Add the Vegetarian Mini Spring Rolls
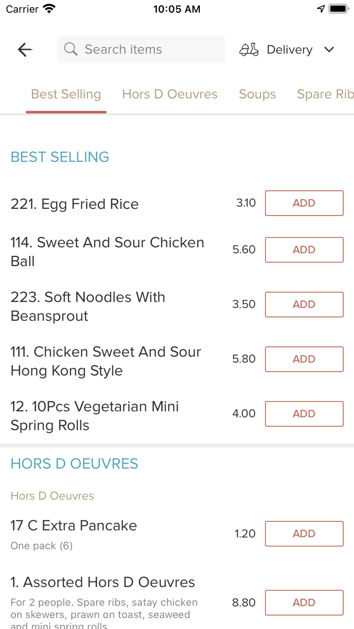 tap(304, 414)
